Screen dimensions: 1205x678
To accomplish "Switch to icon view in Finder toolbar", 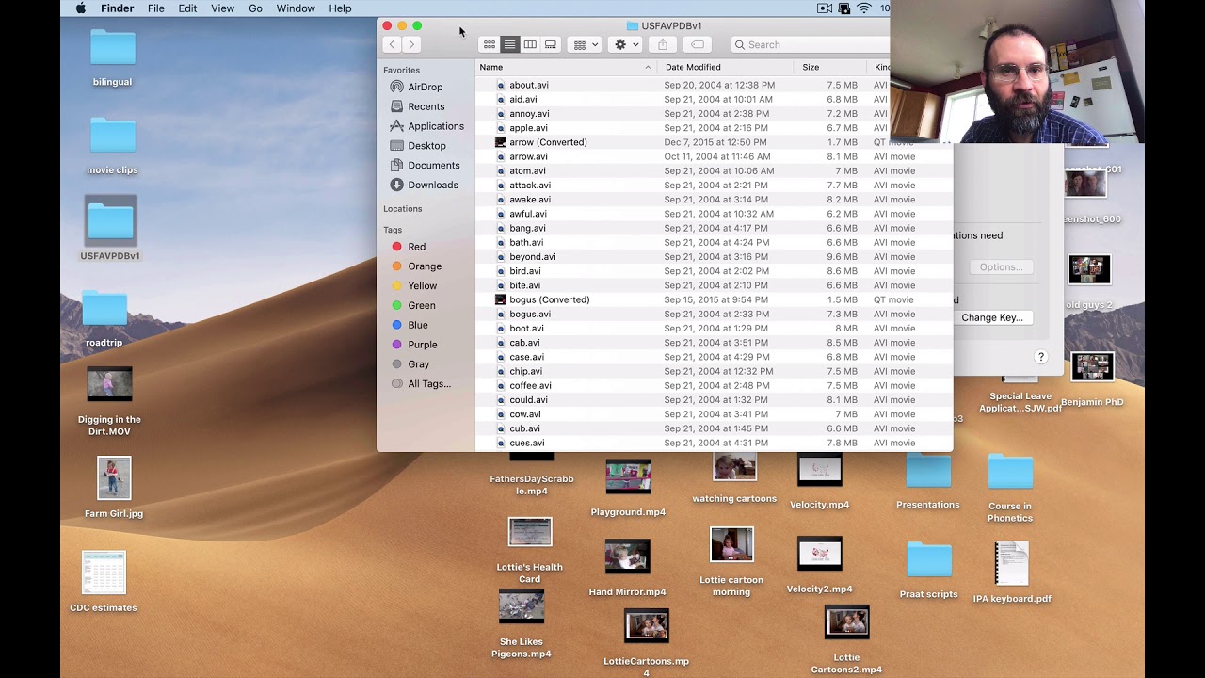I will click(x=490, y=44).
